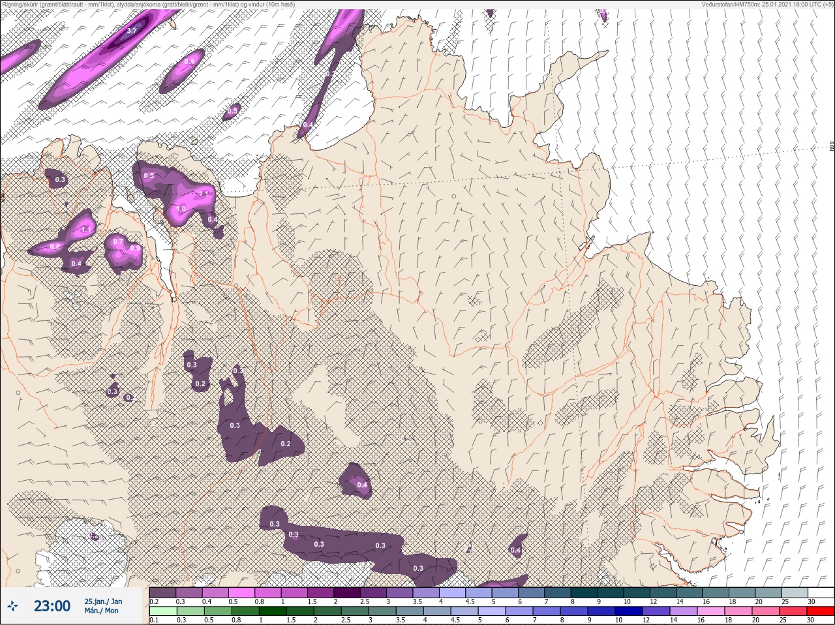Pick upper legend swatch for 4–4.5 mm
Screen dimensions: 835x625
coord(453,592)
